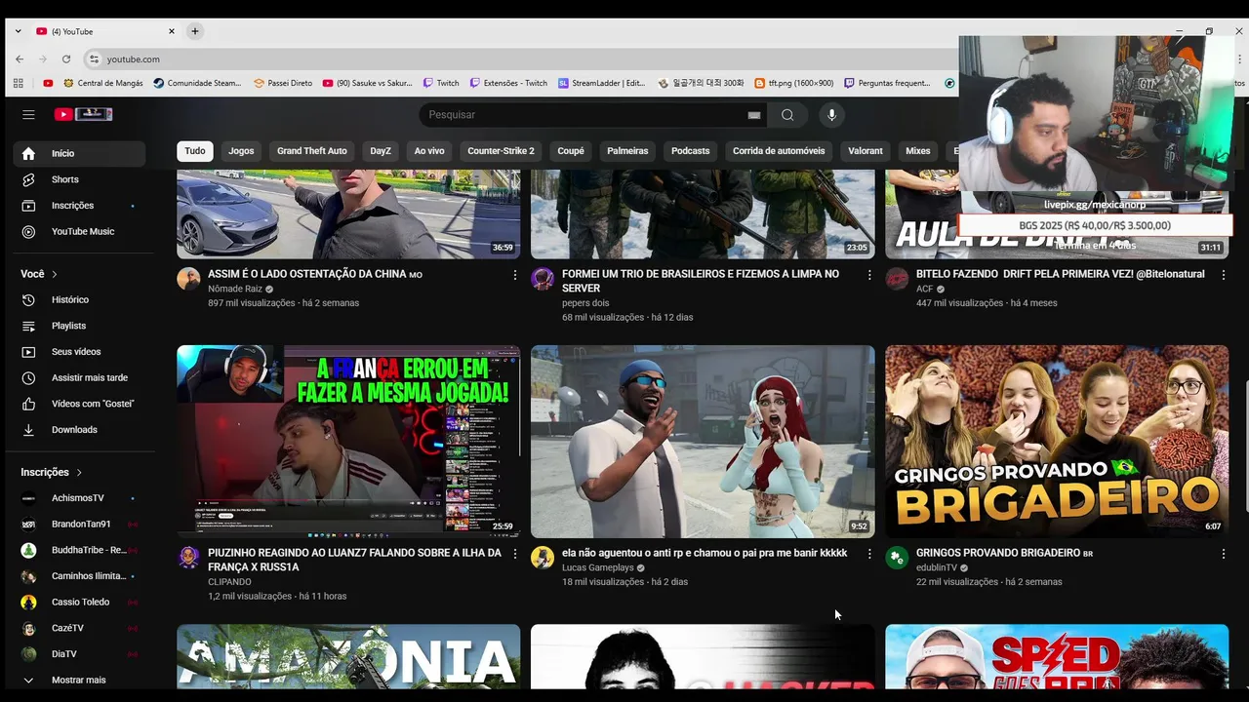Click Lucas Gameplays channel avatar
This screenshot has width=1249, height=702.
click(543, 558)
